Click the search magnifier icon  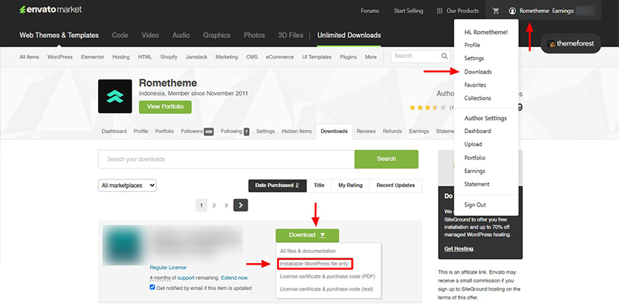(444, 56)
